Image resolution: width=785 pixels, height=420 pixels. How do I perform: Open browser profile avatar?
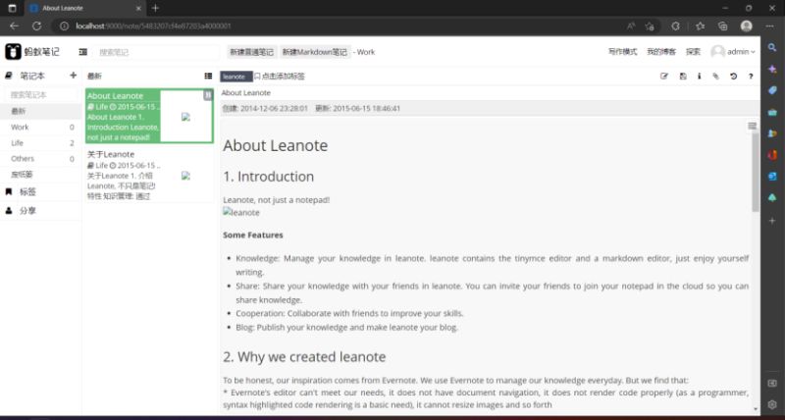[746, 26]
